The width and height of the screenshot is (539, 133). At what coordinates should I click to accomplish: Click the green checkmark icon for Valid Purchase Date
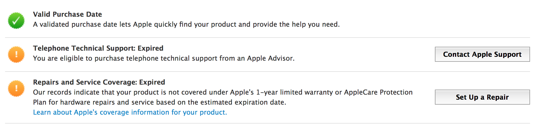tap(16, 21)
